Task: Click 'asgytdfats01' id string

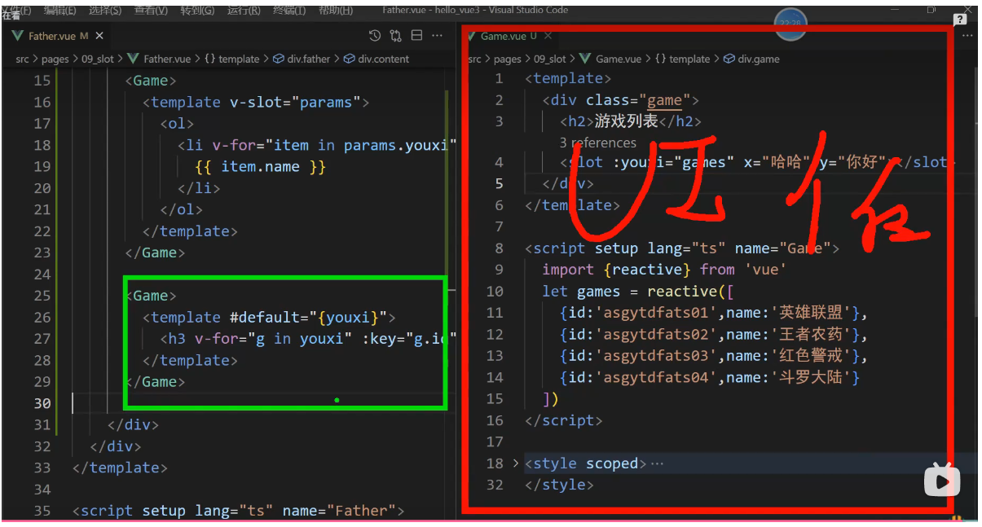Action: pos(657,312)
